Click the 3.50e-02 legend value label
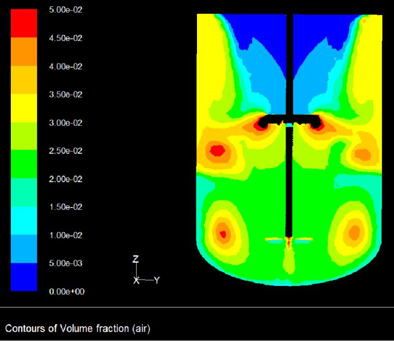This screenshot has height=341, width=394. pos(68,94)
